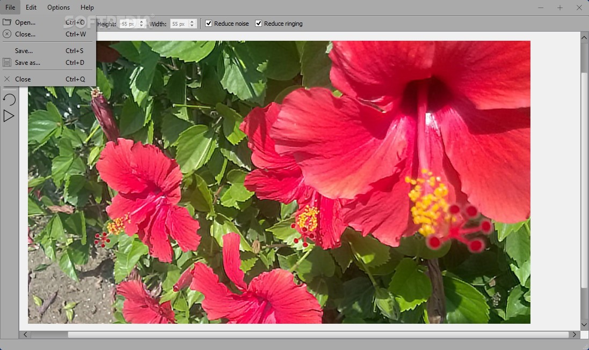Click the vertical scrollbar down arrow
This screenshot has width=589, height=350.
click(x=584, y=324)
